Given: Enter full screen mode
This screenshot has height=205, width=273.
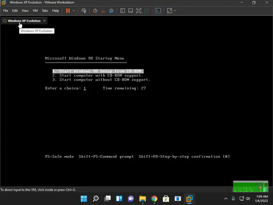Looking at the screenshot, I should [x=139, y=11].
